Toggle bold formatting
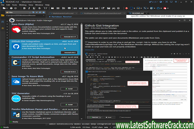 click(24, 8)
